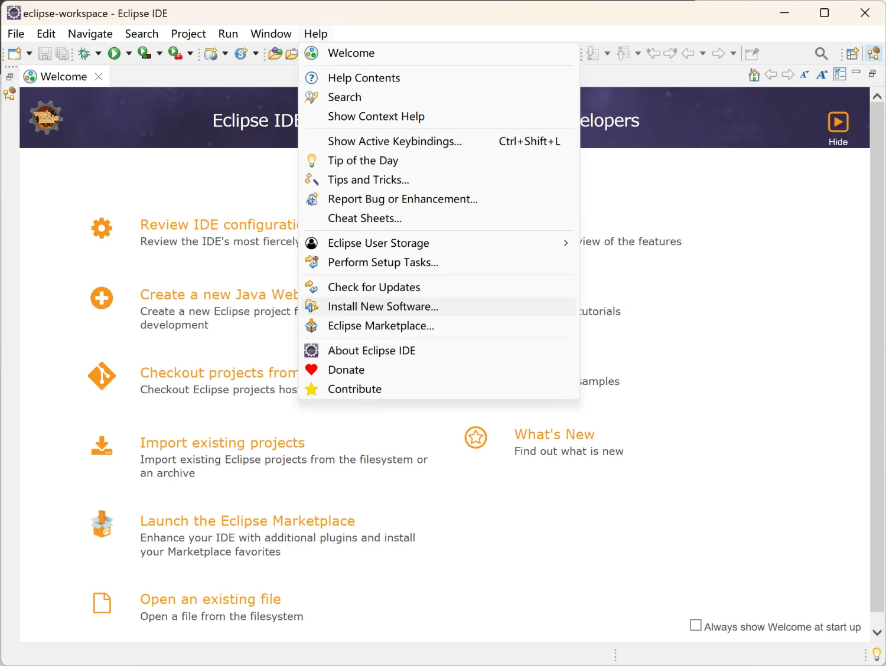Image resolution: width=886 pixels, height=666 pixels.
Task: Open the New wizard dropdown arrow
Action: click(x=29, y=54)
